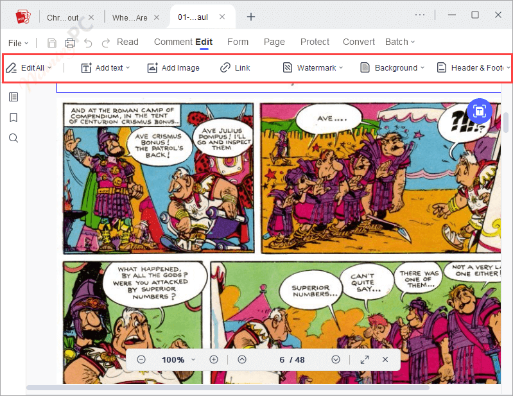Open the bookmarks panel in sidebar
Screen dimensions: 513x396
click(x=13, y=117)
